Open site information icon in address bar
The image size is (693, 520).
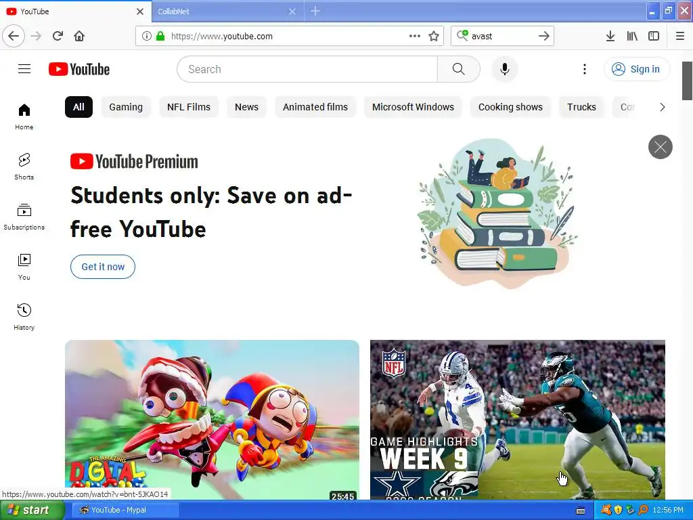(x=147, y=36)
